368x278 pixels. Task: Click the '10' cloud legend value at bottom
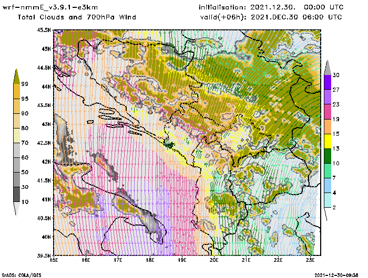coord(25,201)
